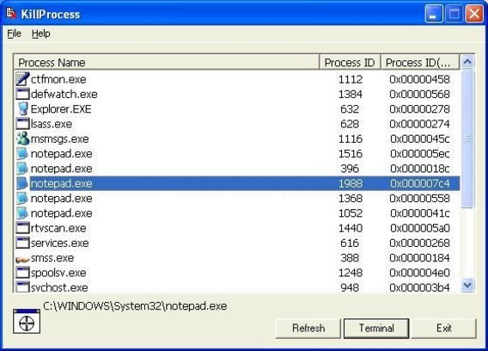Select the lsass.exe process row
Viewport: 488px width, 351px height.
point(237,124)
